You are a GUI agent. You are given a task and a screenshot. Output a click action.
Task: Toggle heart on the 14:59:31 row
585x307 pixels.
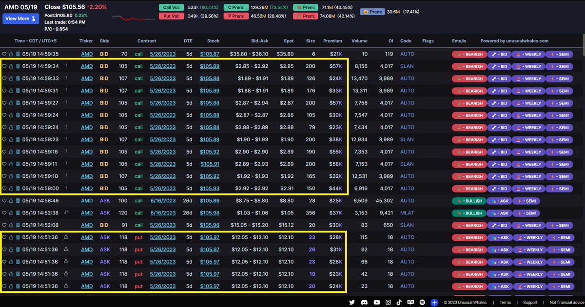(x=4, y=91)
